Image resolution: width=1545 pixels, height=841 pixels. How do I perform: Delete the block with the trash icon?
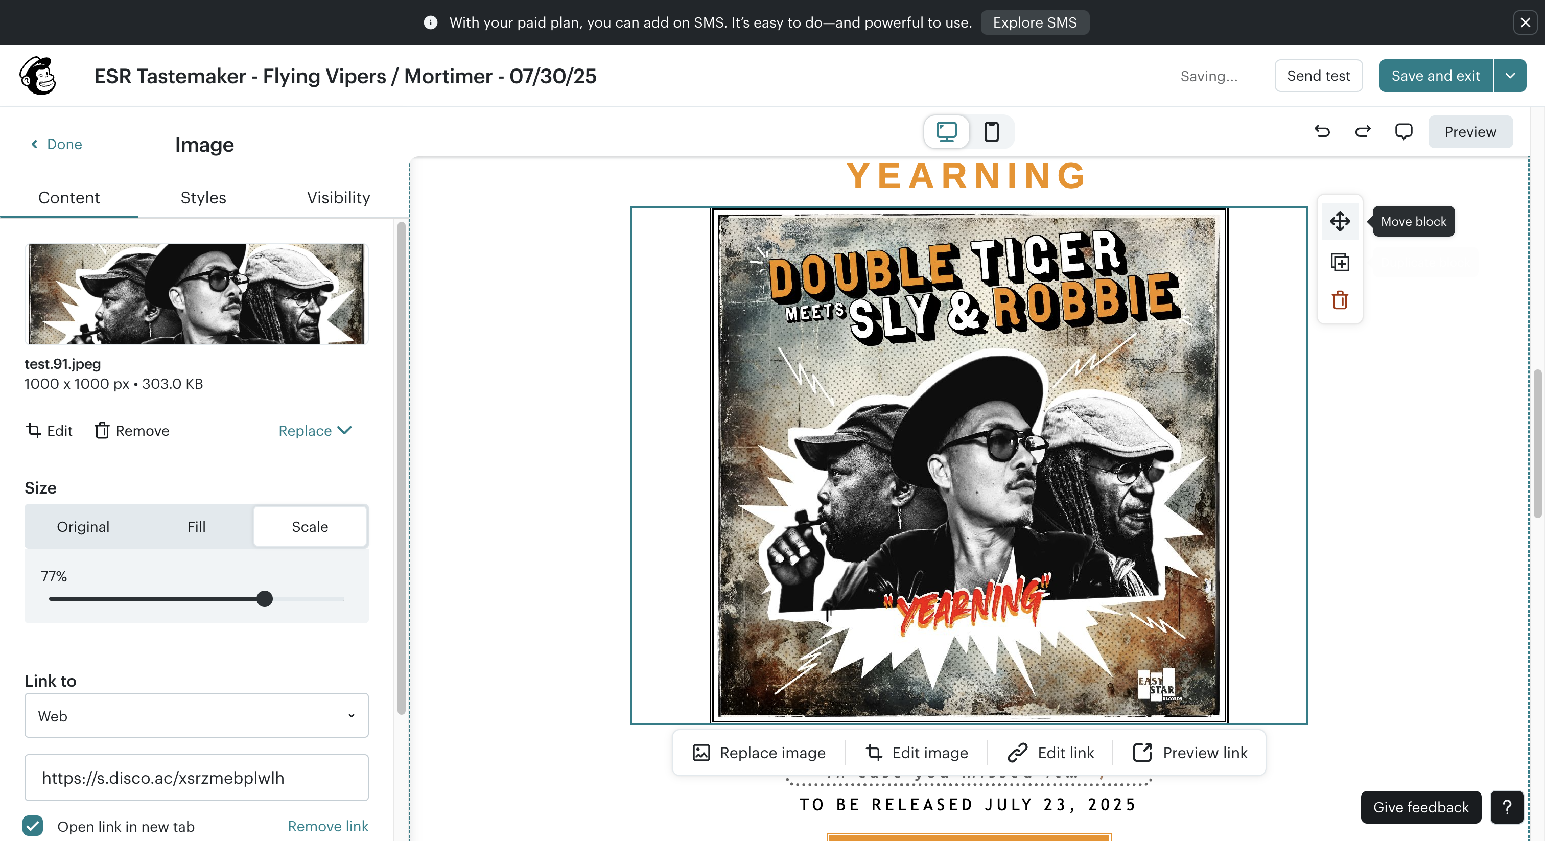tap(1340, 300)
